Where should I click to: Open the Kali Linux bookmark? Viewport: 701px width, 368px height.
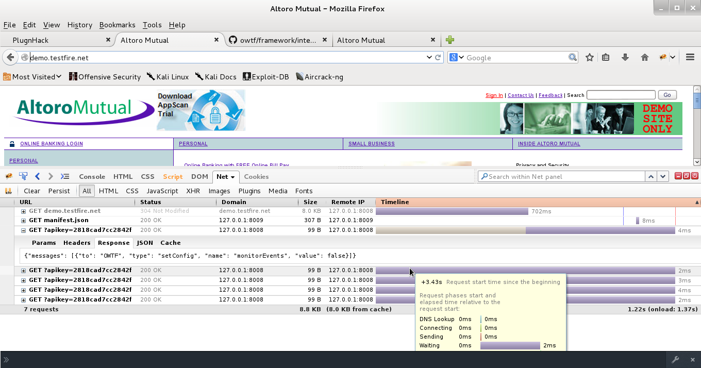click(168, 77)
